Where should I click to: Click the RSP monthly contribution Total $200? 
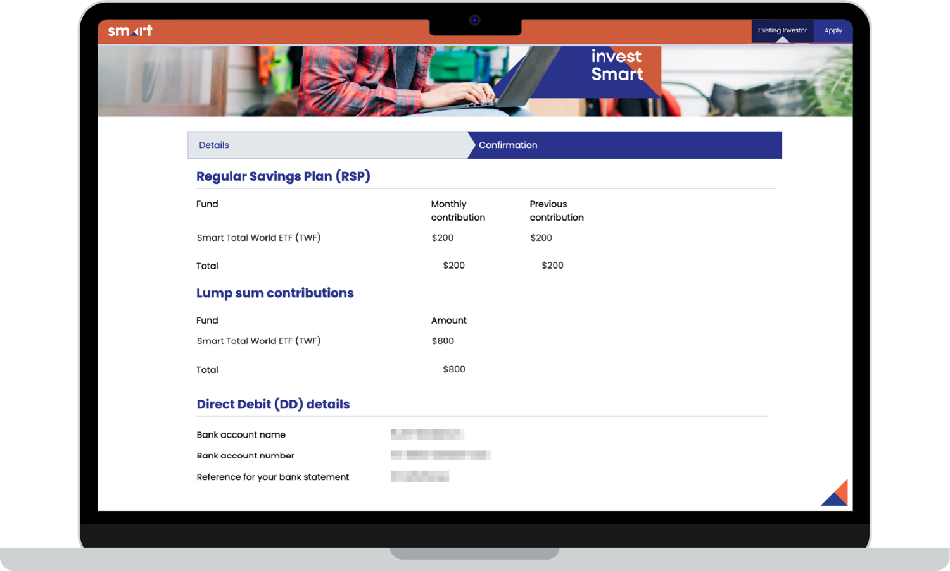[453, 266]
